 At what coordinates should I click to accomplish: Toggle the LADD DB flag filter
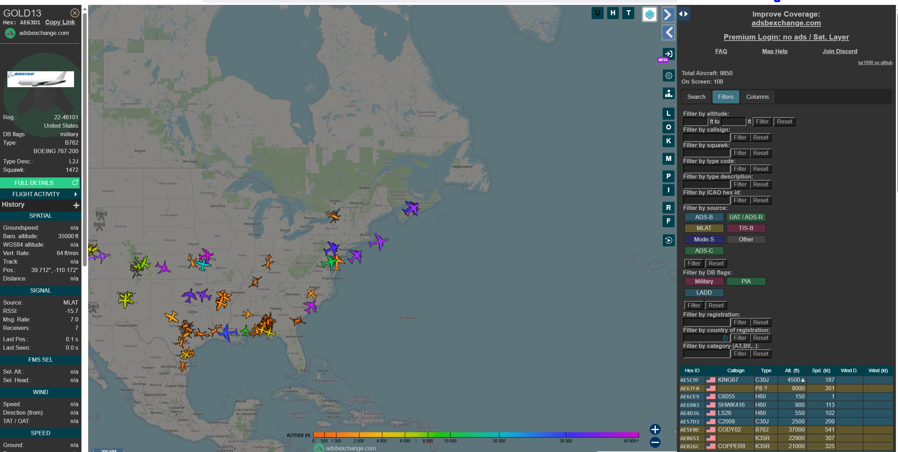click(x=704, y=293)
